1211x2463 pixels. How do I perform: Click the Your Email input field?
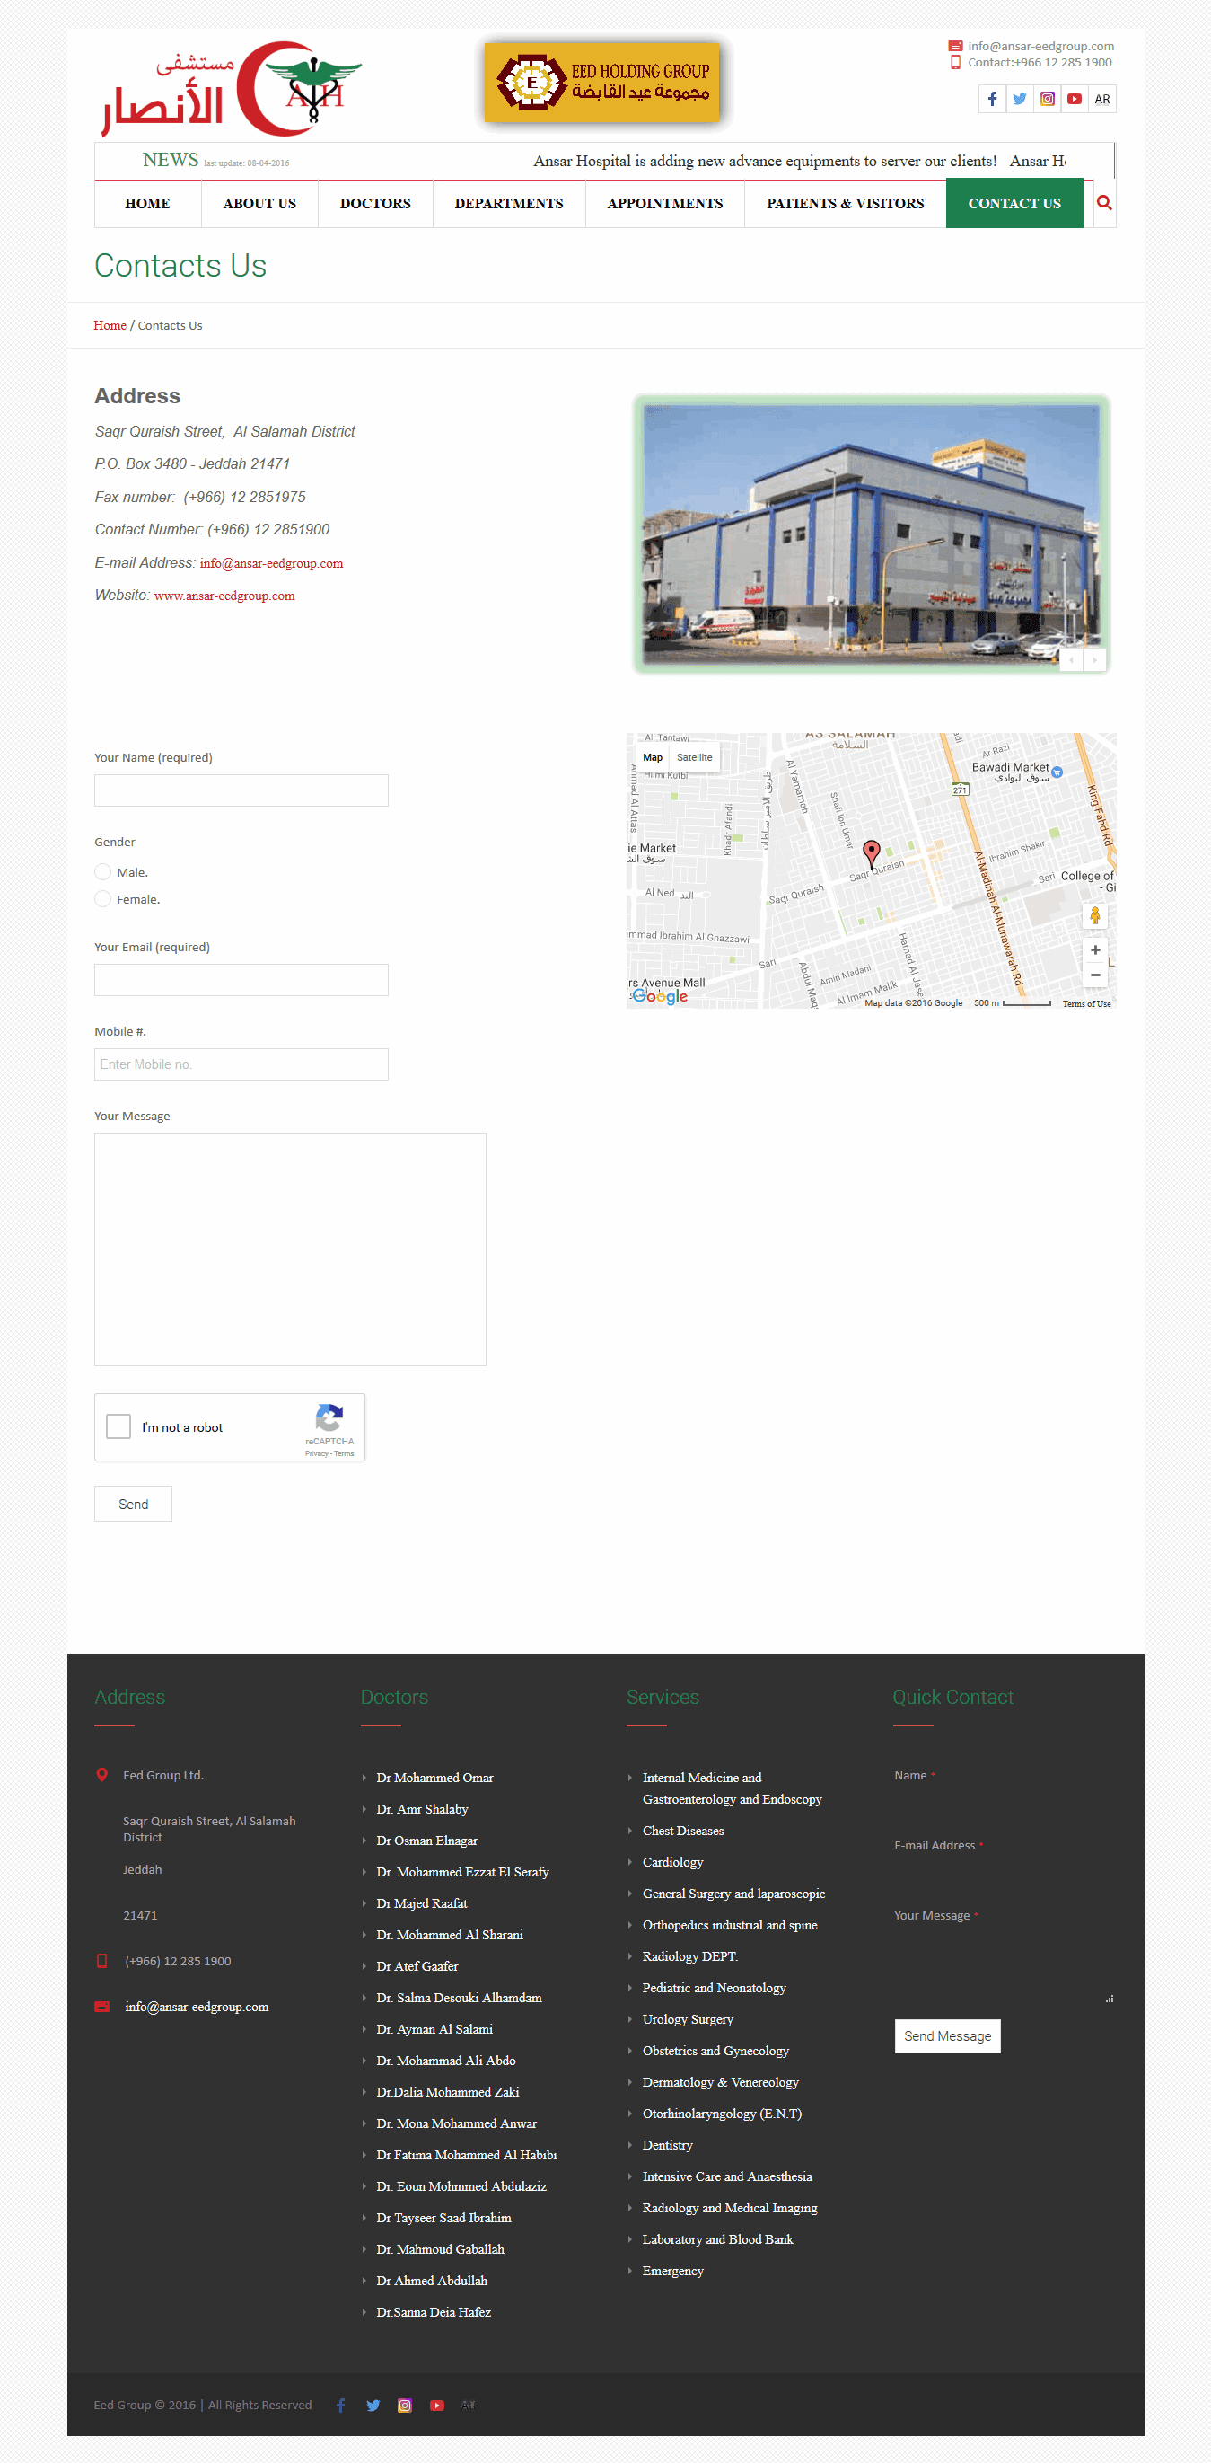[241, 980]
